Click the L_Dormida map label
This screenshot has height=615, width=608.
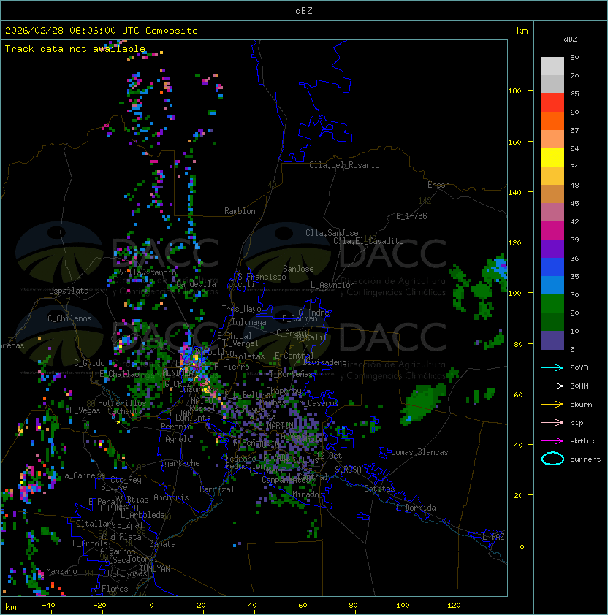coord(416,508)
